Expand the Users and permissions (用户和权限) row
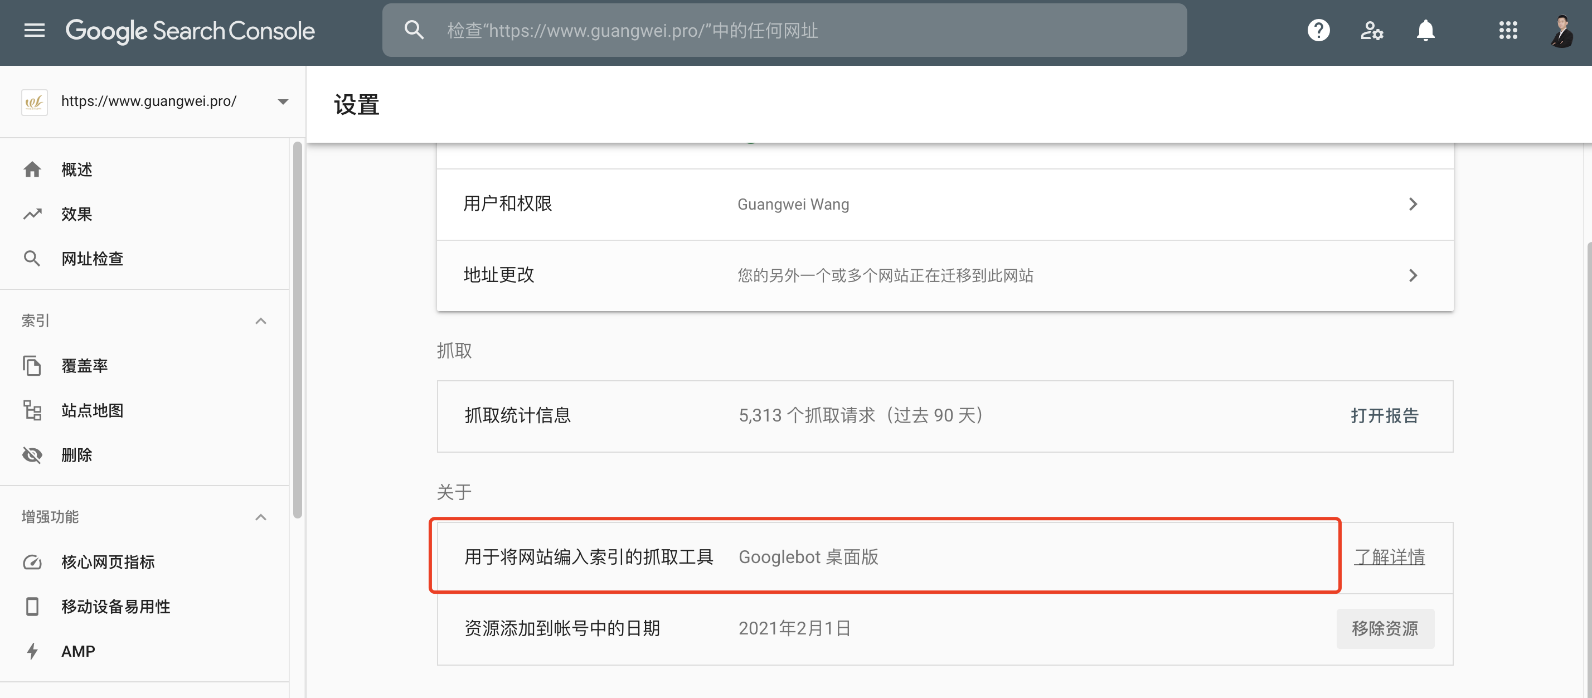This screenshot has height=698, width=1592. [1413, 204]
